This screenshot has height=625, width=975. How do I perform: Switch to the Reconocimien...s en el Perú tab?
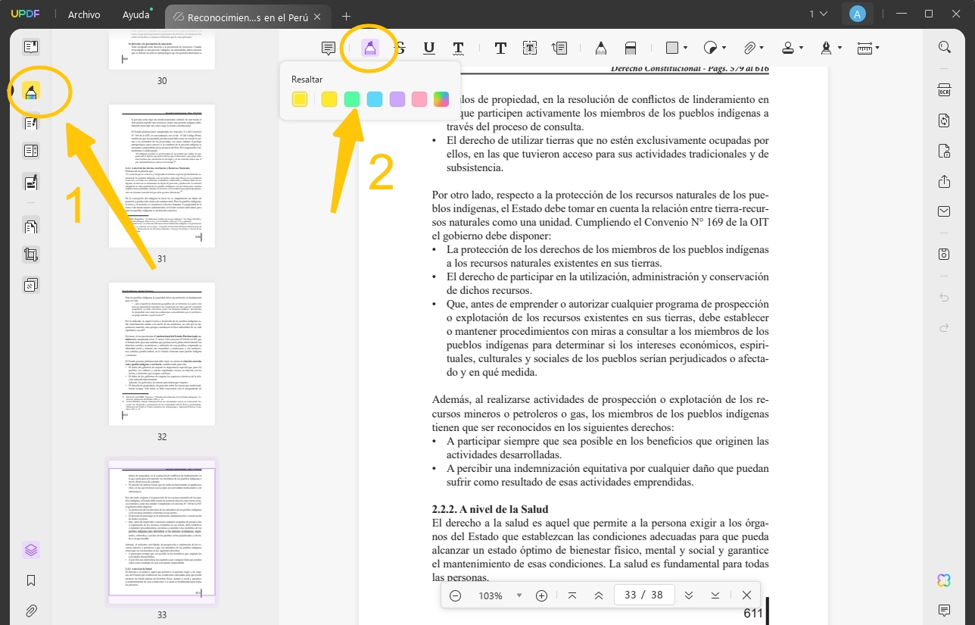pos(248,16)
